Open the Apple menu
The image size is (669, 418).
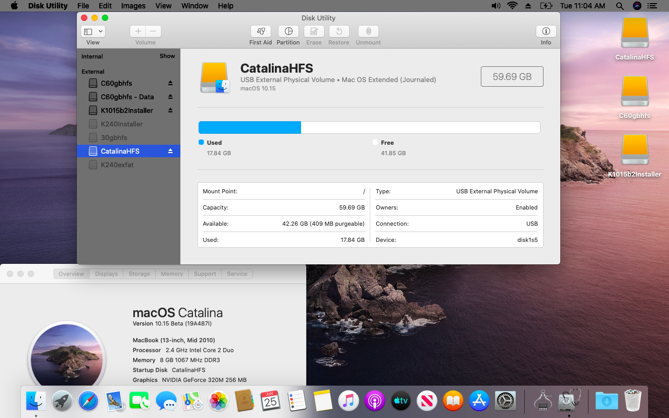point(14,6)
